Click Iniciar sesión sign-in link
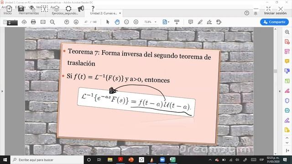 click(x=275, y=13)
